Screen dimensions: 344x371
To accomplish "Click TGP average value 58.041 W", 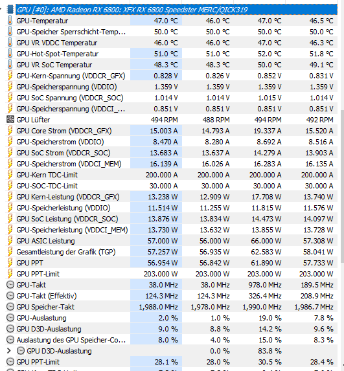I will coord(318,252).
